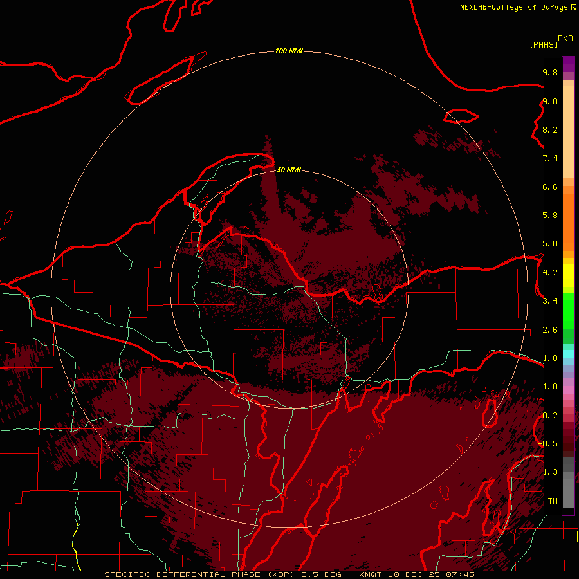
Task: Click the NEXLAB-College of DuPage label
Action: tap(514, 7)
